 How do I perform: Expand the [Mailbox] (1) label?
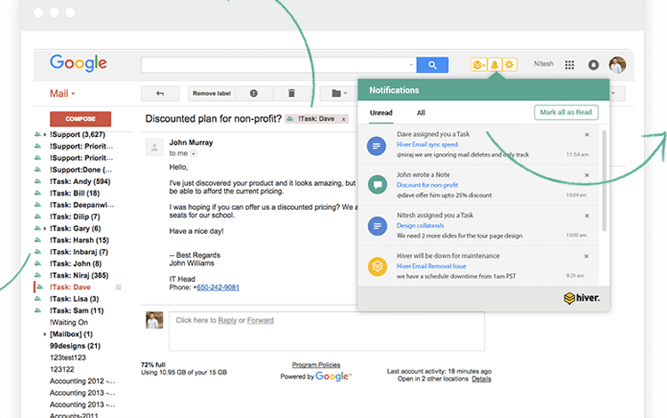click(x=44, y=334)
